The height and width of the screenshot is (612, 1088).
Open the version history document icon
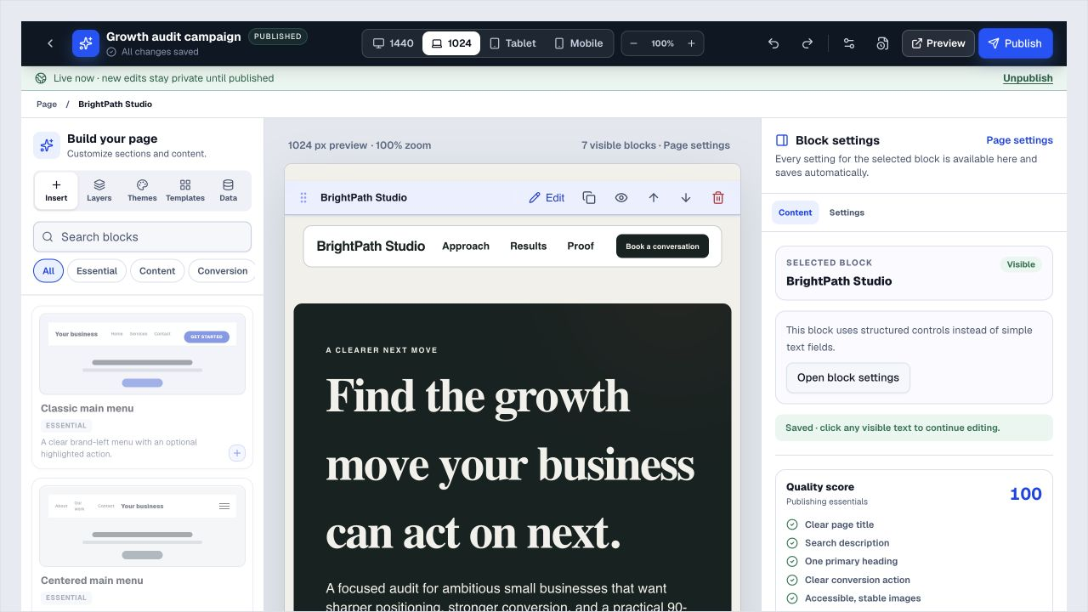coord(882,43)
